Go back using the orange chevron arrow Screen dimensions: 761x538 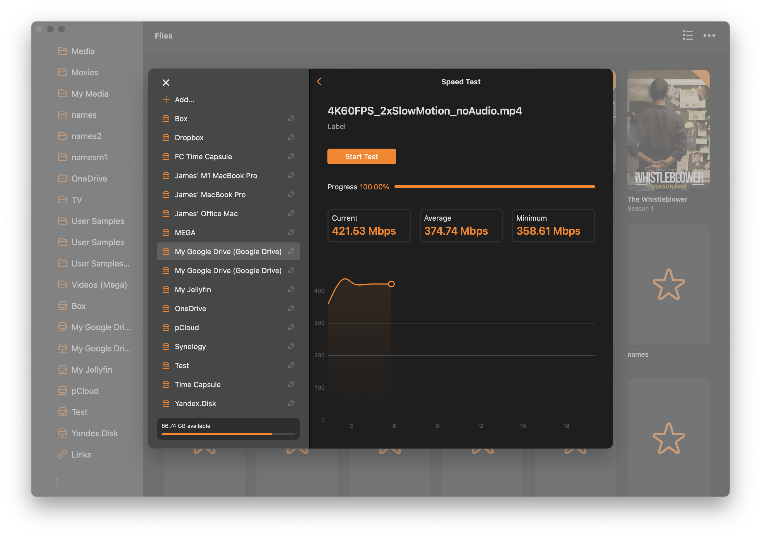319,82
